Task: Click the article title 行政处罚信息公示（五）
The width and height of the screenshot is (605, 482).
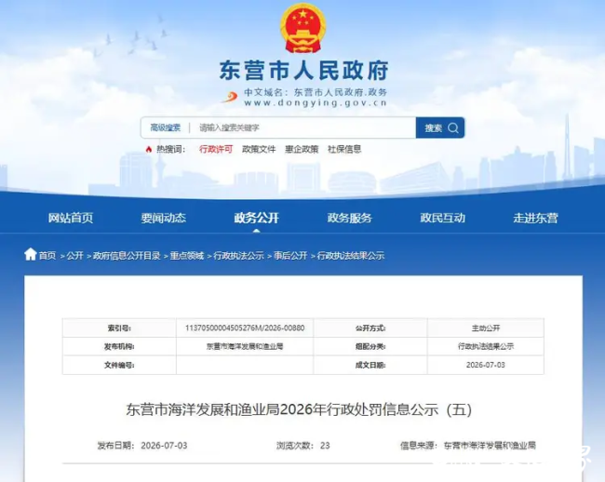Action: [x=299, y=409]
